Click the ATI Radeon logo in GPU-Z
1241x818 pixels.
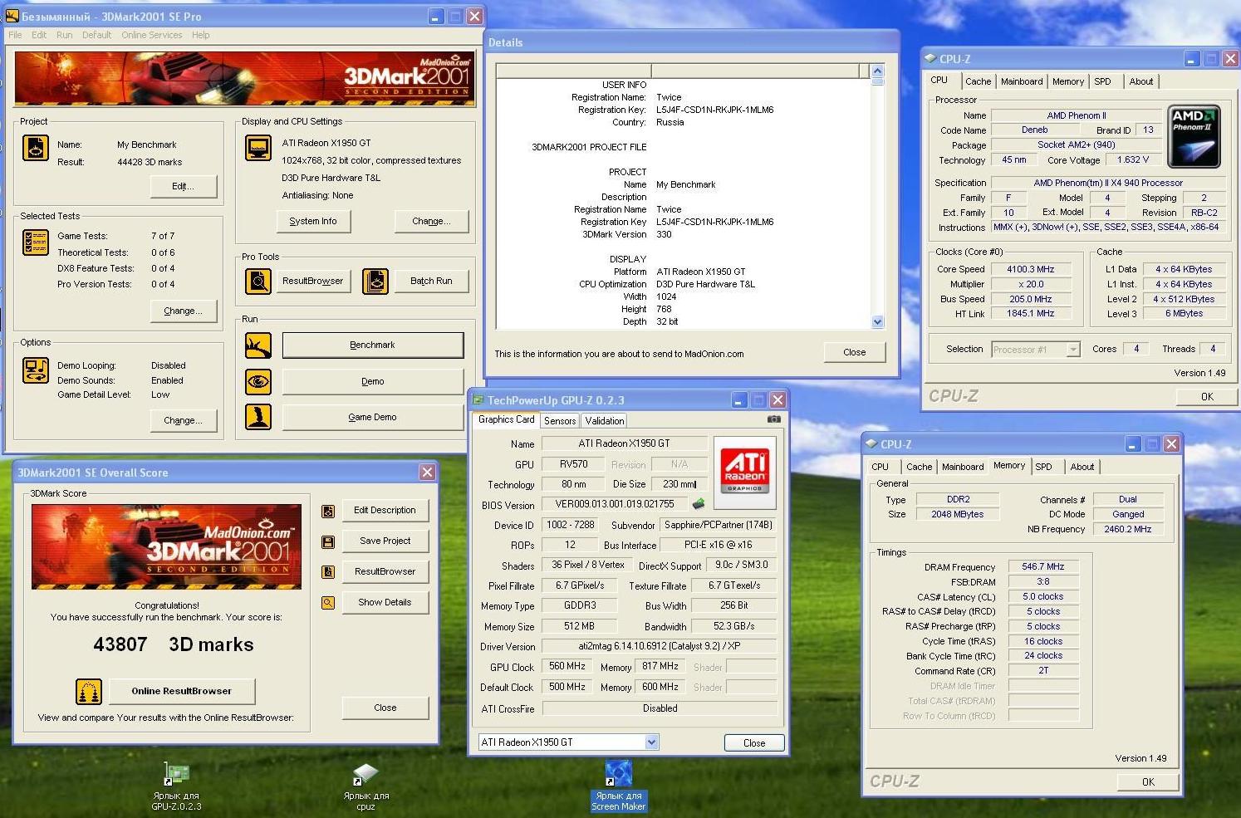(x=744, y=473)
